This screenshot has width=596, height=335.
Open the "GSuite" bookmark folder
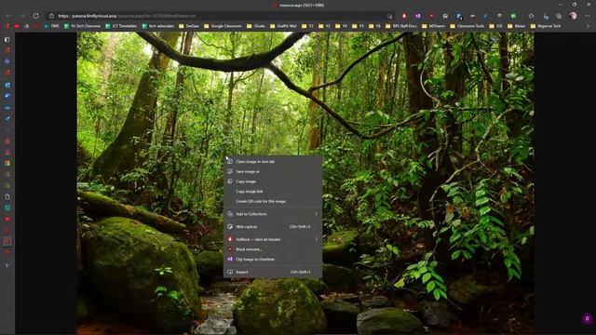[x=256, y=26]
